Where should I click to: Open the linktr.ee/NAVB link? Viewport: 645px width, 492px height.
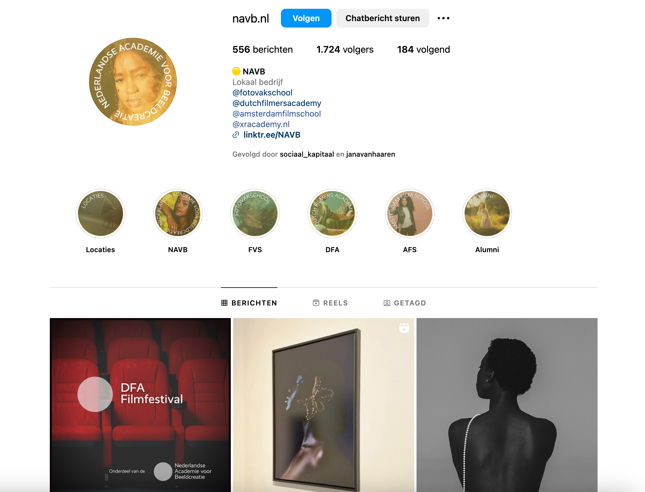point(272,135)
